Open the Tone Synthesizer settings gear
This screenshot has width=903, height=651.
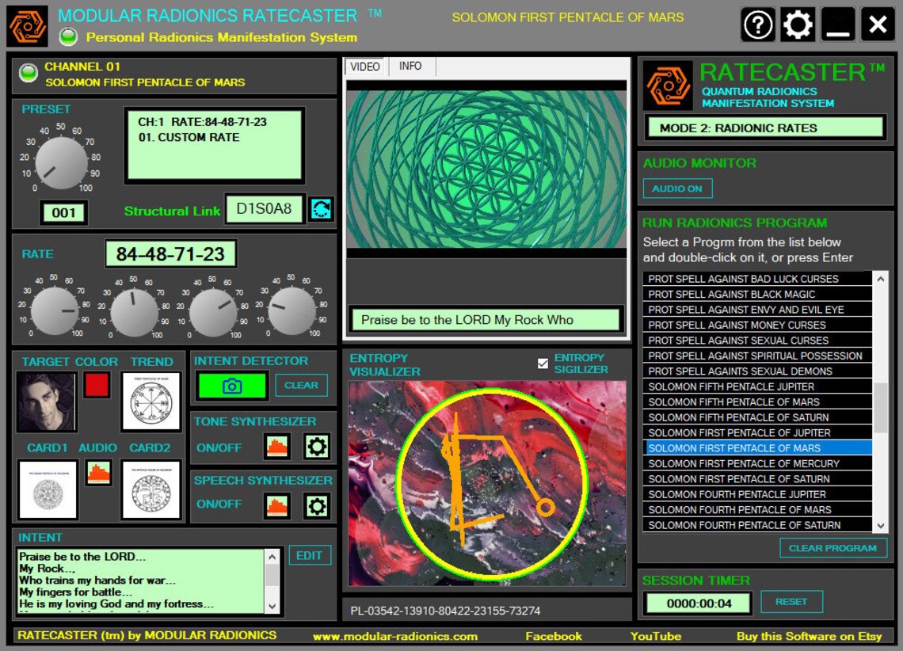[317, 446]
